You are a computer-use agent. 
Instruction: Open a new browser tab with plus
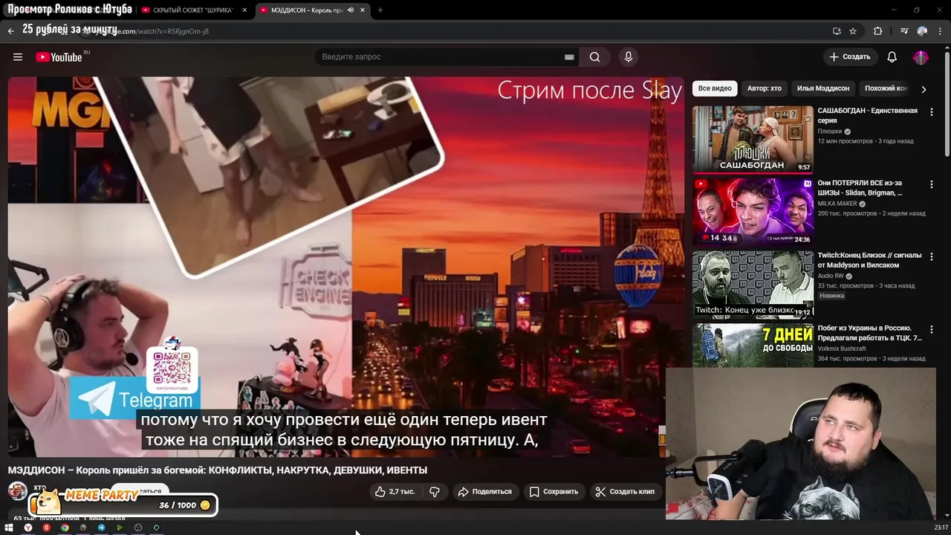click(380, 10)
